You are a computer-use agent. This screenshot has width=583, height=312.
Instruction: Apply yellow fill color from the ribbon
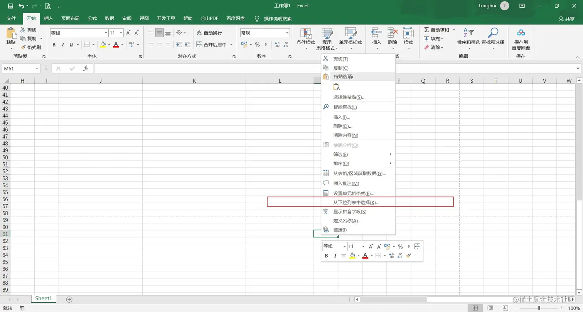tap(103, 45)
